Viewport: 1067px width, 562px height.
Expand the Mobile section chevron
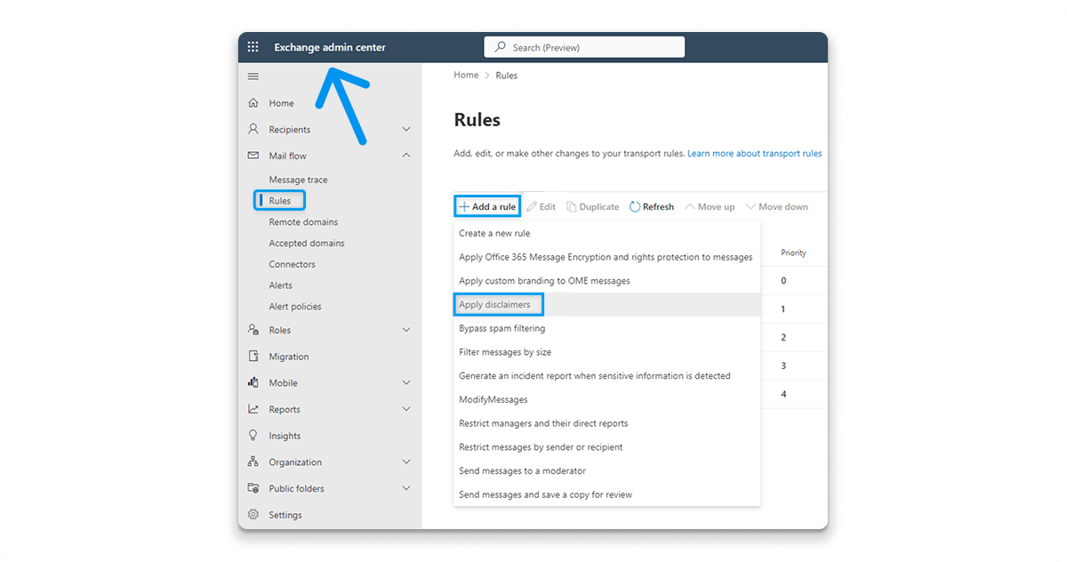(406, 383)
